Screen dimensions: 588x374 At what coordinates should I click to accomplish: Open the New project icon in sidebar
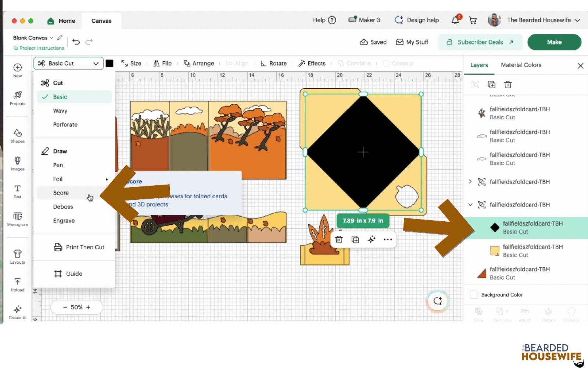click(17, 70)
